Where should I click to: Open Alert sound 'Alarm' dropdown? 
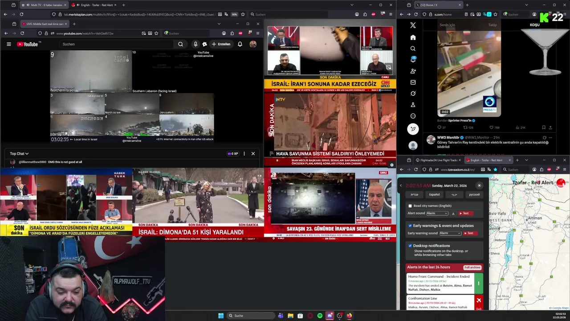pos(437,213)
